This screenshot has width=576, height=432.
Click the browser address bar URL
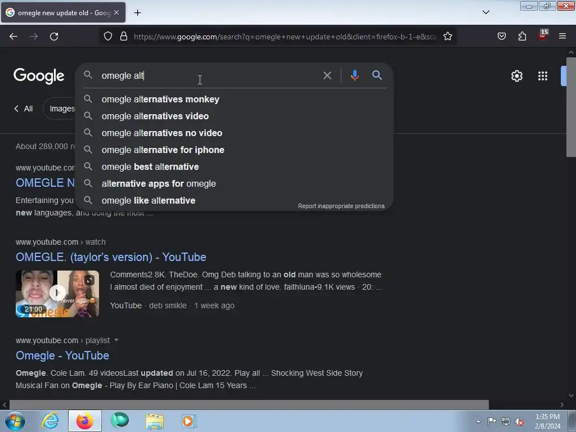tap(285, 37)
